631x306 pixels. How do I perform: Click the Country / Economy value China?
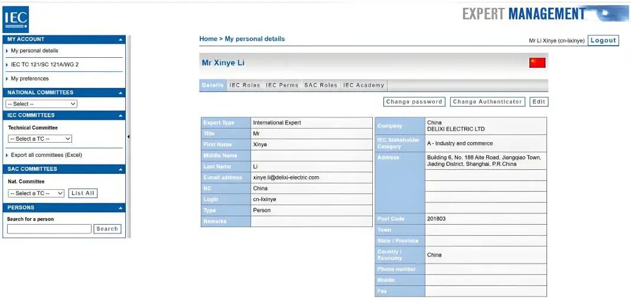(434, 255)
